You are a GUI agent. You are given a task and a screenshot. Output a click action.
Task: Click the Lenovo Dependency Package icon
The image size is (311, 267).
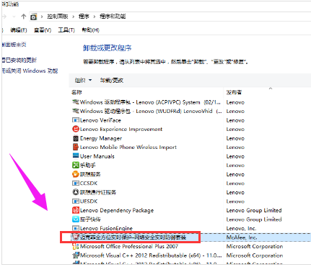pyautogui.click(x=76, y=210)
